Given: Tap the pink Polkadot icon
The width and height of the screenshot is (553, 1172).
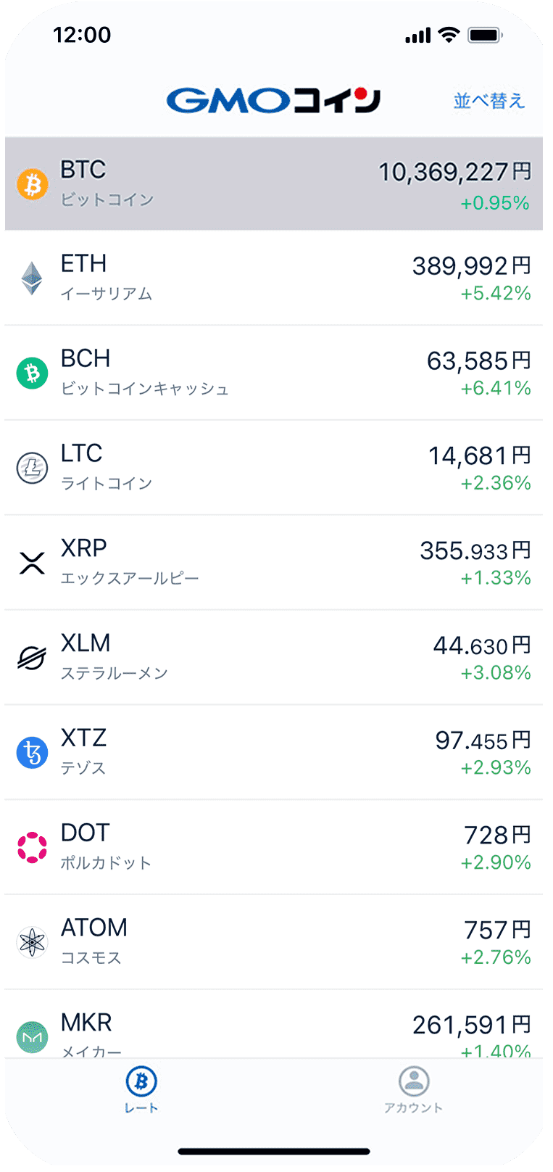Looking at the screenshot, I should click(x=33, y=847).
